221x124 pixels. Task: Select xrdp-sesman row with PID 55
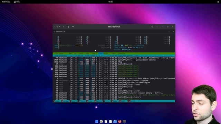[114, 85]
